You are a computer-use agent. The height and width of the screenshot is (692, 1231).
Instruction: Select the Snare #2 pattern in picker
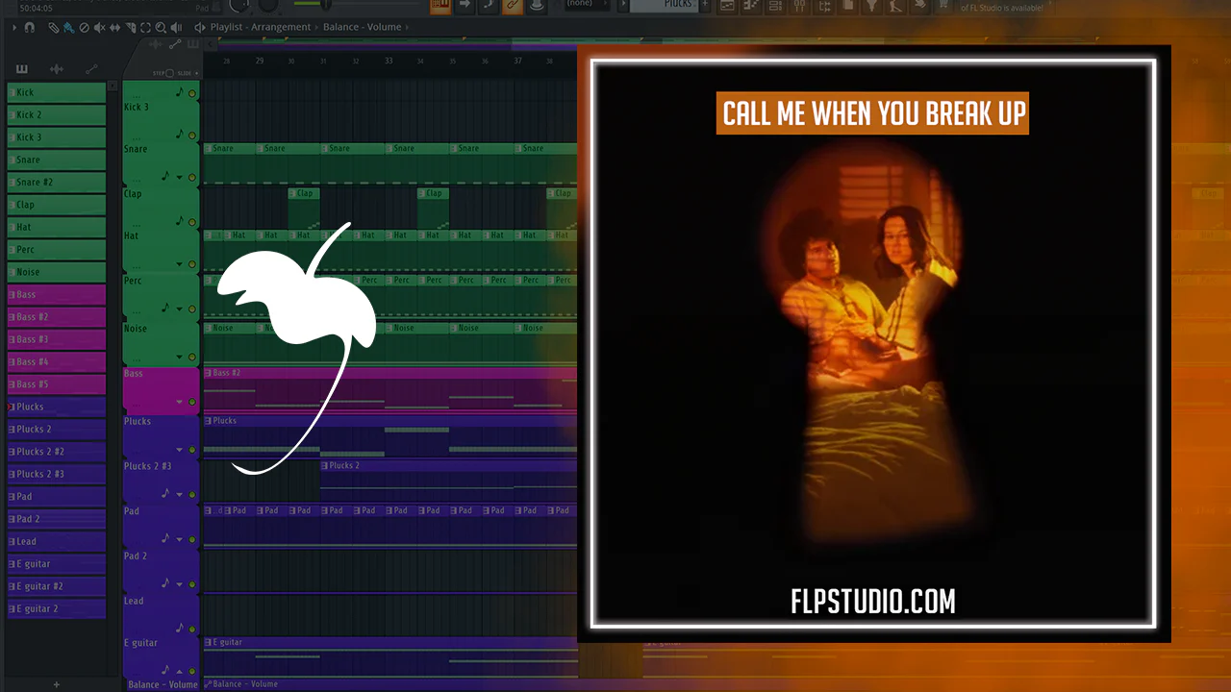57,182
